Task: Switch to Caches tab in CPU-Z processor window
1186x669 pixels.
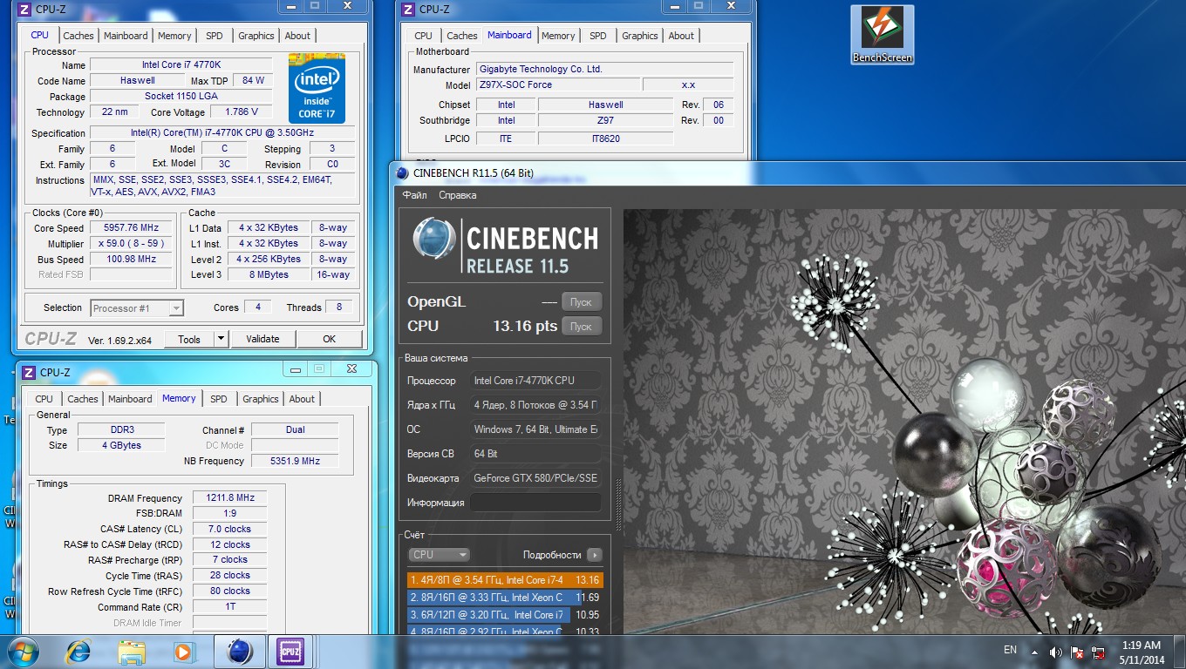Action: point(78,36)
